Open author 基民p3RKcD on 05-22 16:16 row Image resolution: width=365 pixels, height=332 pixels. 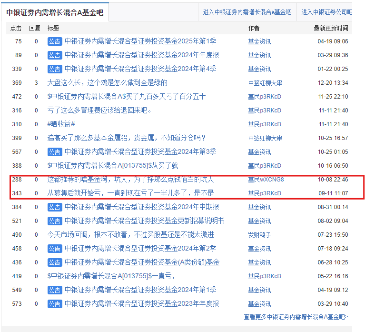tap(265, 276)
